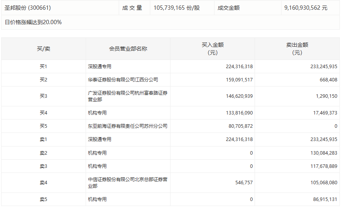Screen dimensions: 341x208
Task: Select buy amount 224,316,318 in 卖1 row
Action: (239, 139)
